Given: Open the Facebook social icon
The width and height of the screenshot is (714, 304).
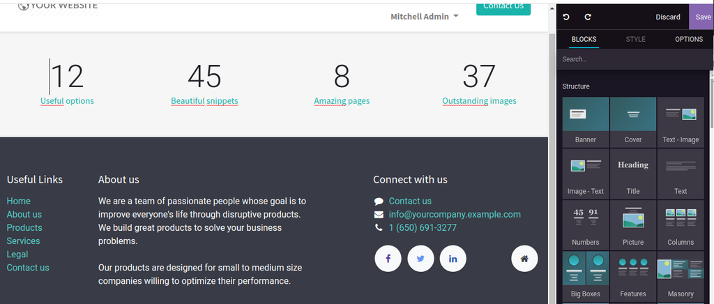Looking at the screenshot, I should [x=388, y=259].
